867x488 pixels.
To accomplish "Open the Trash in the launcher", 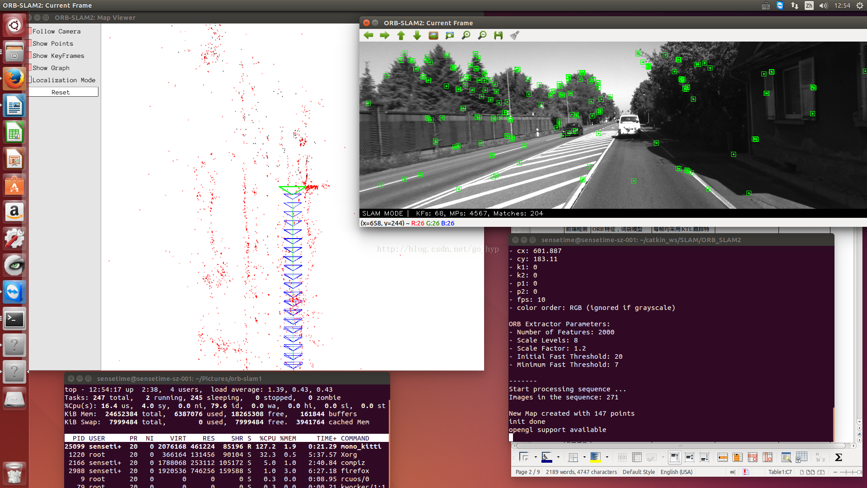I will 14,473.
